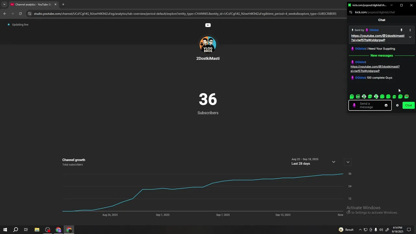The image size is (416, 234).
Task: Click the Sep 1, 2025 axis label
Action: pos(162,215)
